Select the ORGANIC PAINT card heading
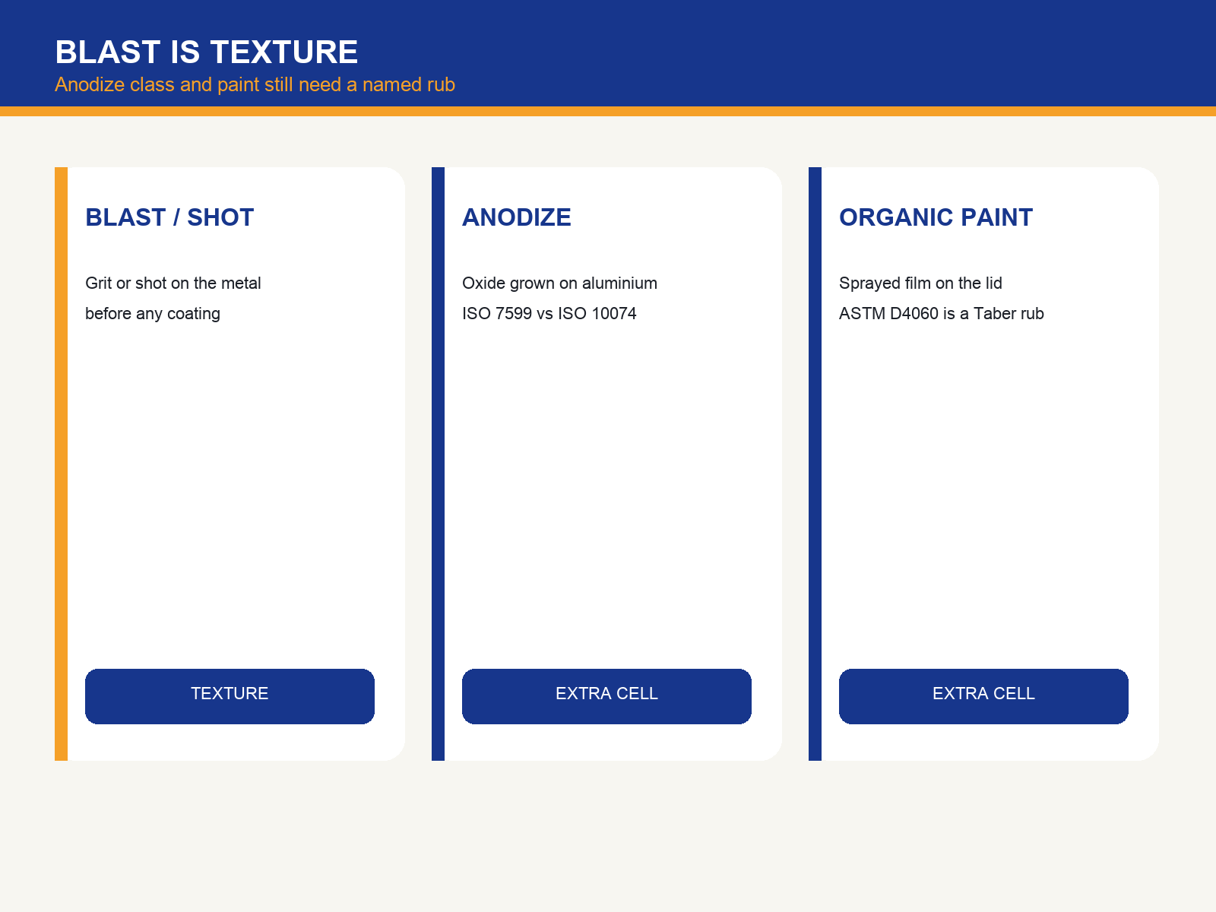 tap(936, 217)
